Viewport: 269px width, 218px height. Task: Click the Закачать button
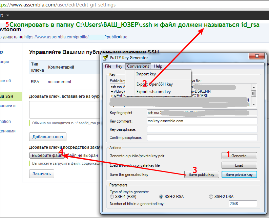(x=42, y=174)
